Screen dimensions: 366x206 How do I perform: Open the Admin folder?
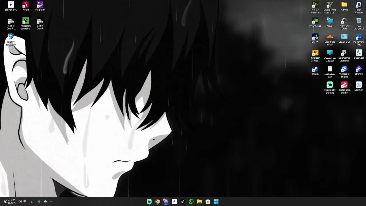pos(344,6)
